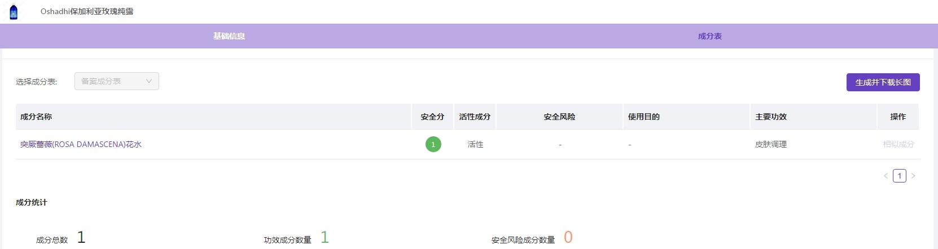This screenshot has width=938, height=249.
Task: Click the 活性成分 column header
Action: 475,117
